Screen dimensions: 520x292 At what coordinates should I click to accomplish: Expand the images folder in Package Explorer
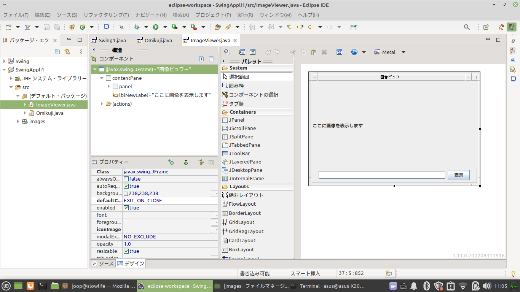tap(18, 122)
